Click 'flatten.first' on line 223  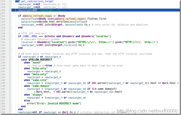97,19
